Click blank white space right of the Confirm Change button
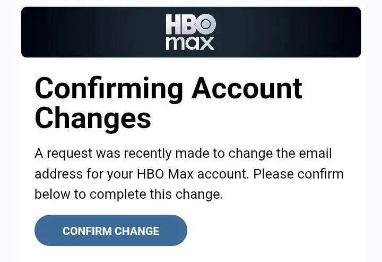 tap(273, 230)
